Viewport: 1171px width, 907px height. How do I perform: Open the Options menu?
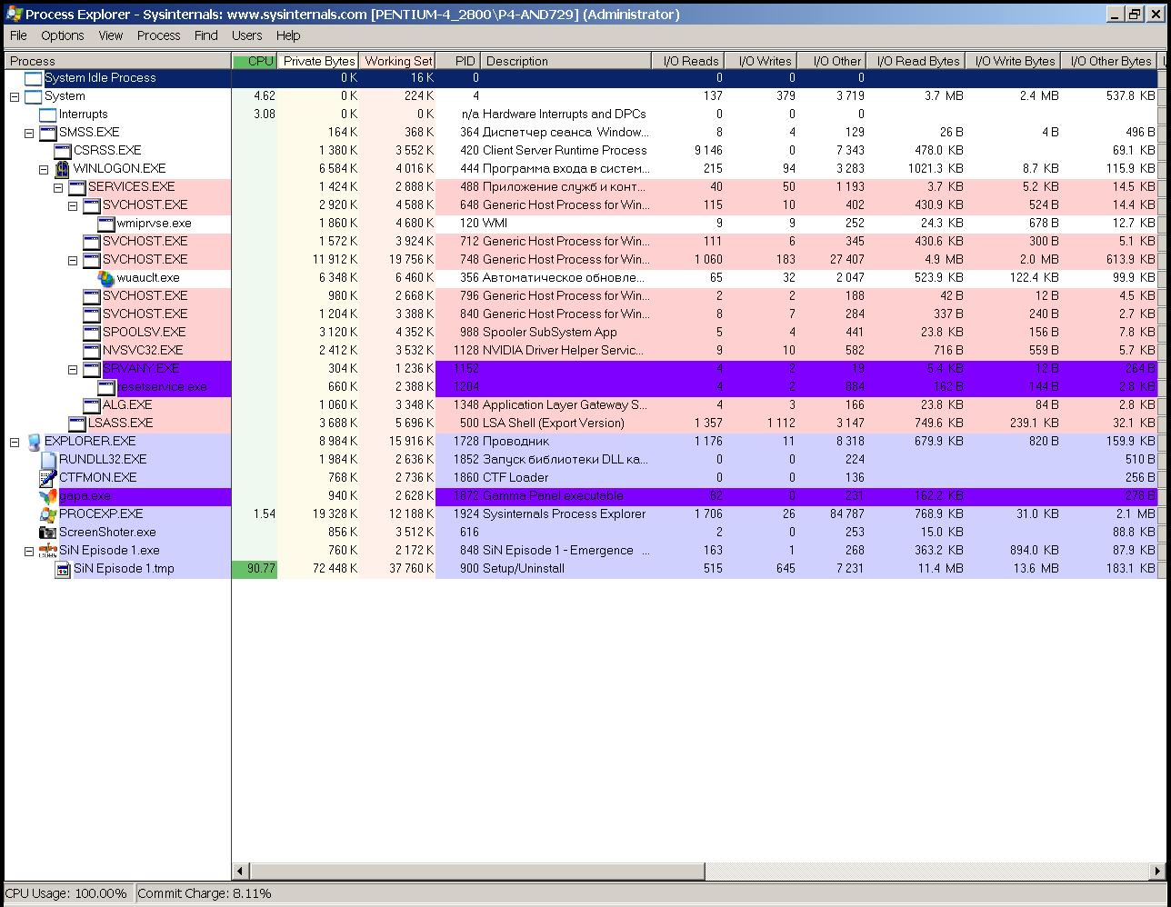point(62,35)
